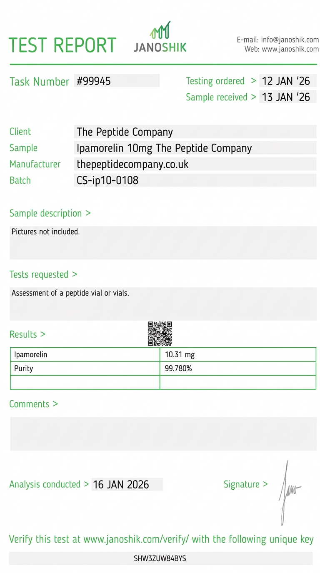Select the Testing ordered date field
The width and height of the screenshot is (320, 573).
tap(287, 81)
